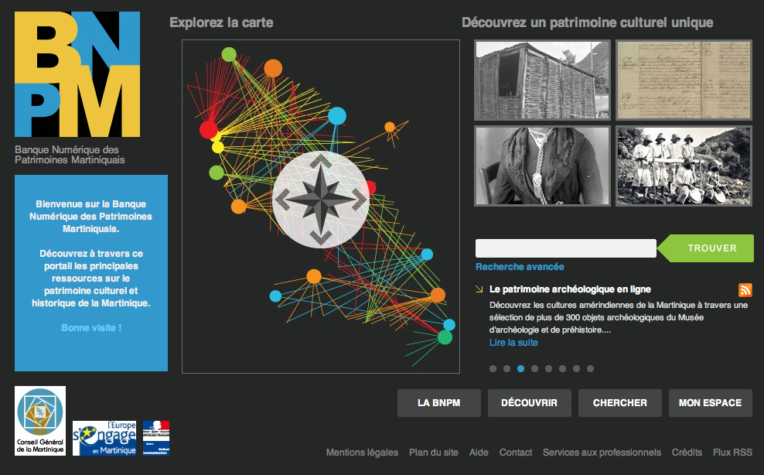Click the compass star in the map center
Screen dimensions: 764x475
point(321,200)
